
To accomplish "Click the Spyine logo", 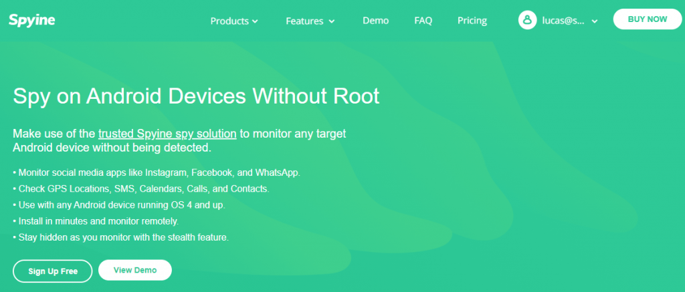I will click(x=31, y=20).
